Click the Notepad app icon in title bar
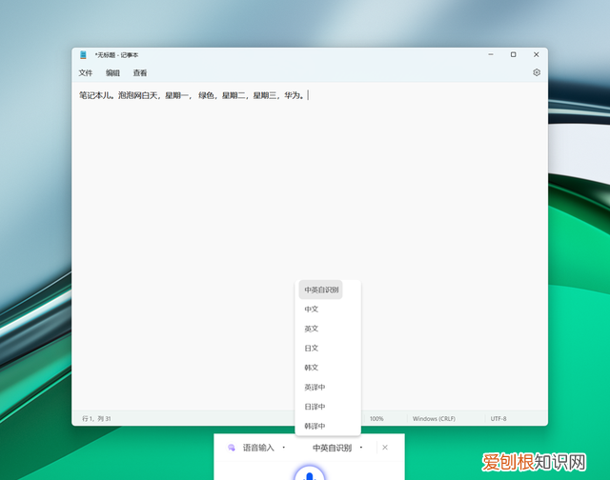The width and height of the screenshot is (610, 480). coord(83,55)
